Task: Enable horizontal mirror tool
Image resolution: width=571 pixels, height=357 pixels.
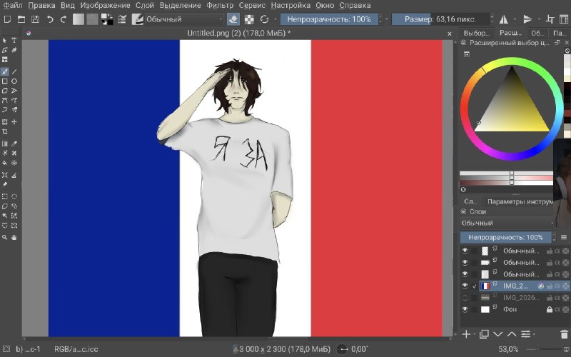Action: coord(504,19)
